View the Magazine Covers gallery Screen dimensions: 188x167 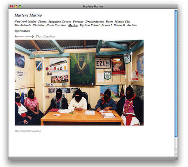pyautogui.click(x=59, y=22)
